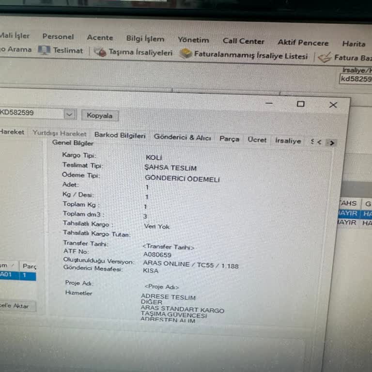
Task: Click the DİĞER service entry
Action: pyautogui.click(x=152, y=302)
